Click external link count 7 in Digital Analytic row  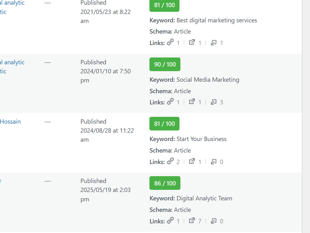200,221
